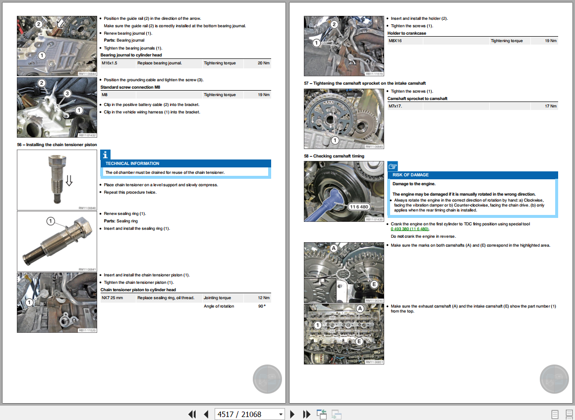
Task: Open special tool link 0 493 380
Action: pos(409,229)
